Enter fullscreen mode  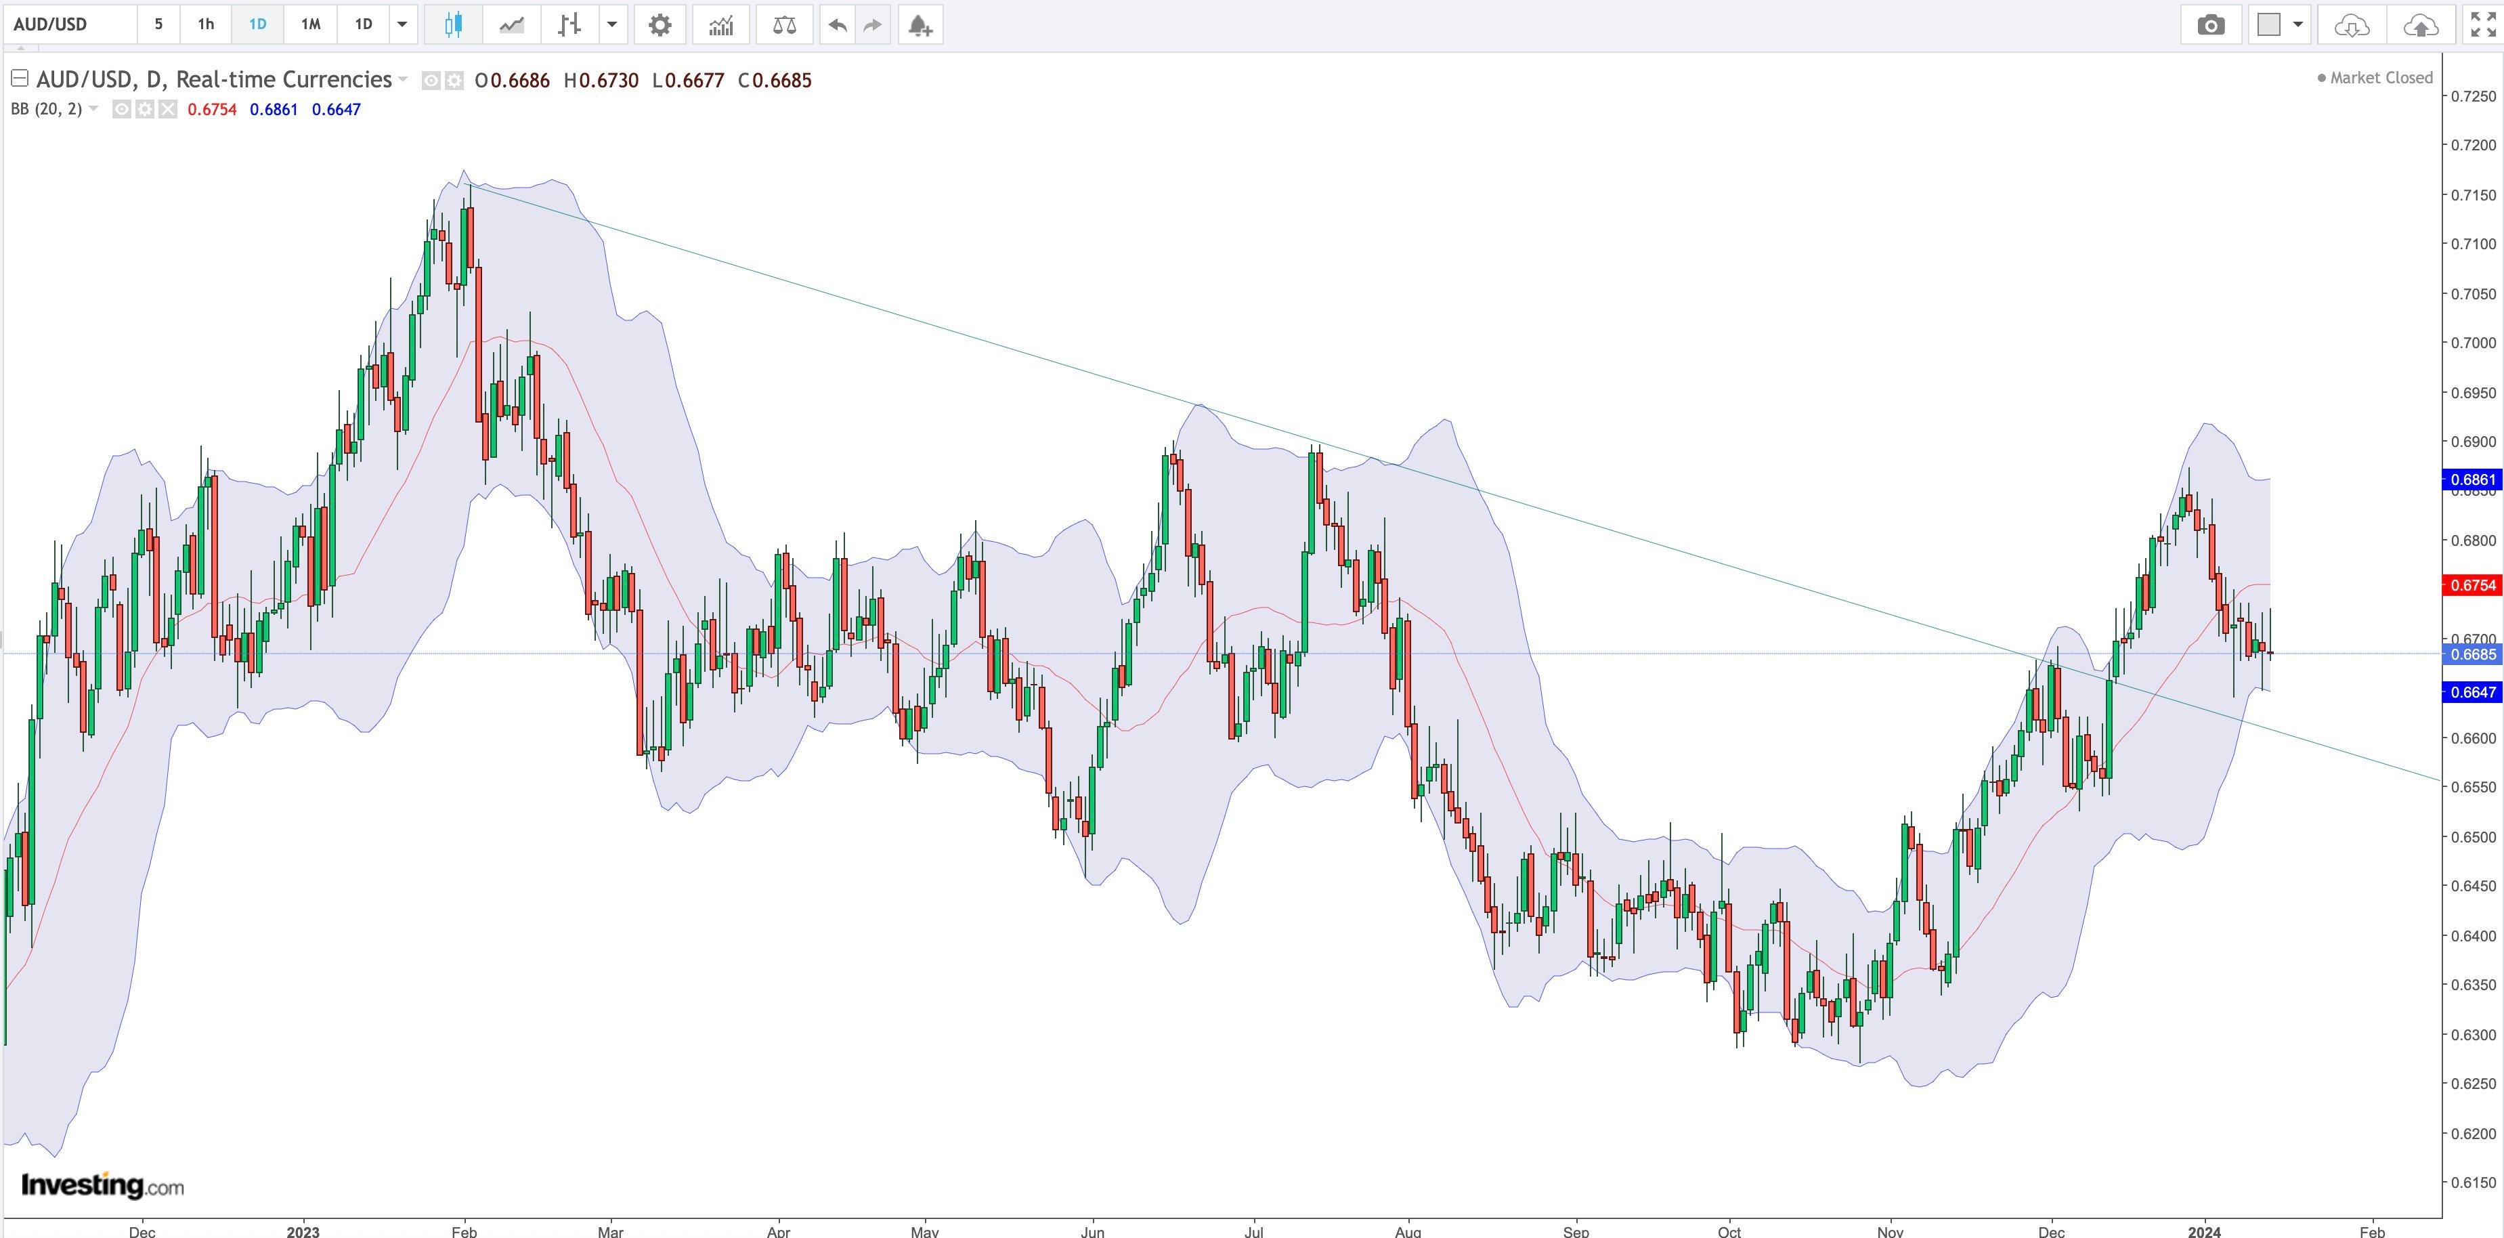(x=2482, y=24)
